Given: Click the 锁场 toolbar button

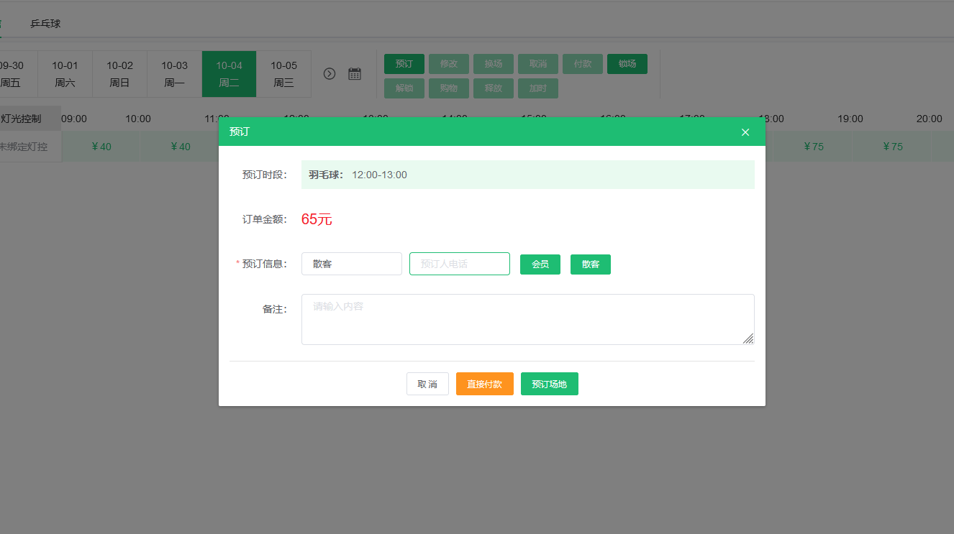Looking at the screenshot, I should 627,64.
